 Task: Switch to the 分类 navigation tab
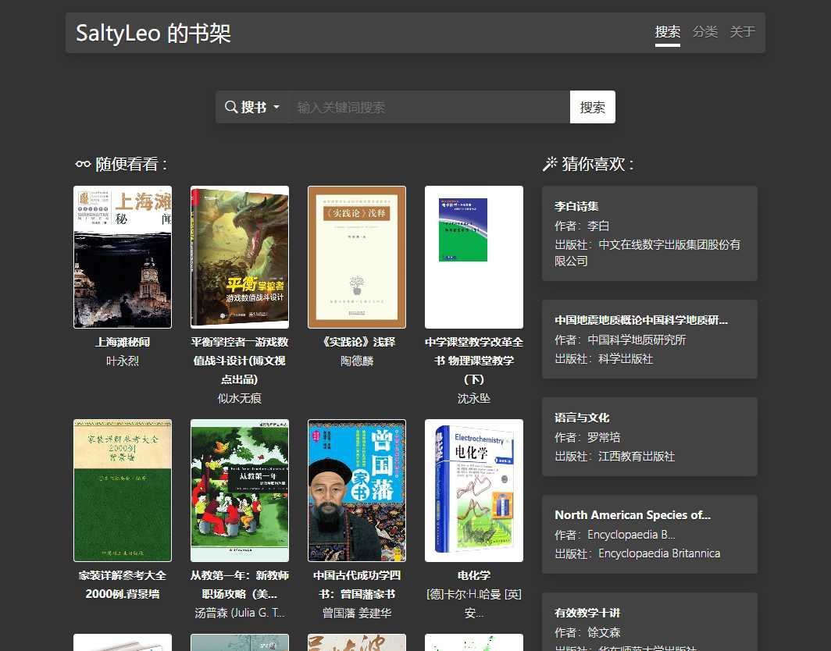(704, 32)
